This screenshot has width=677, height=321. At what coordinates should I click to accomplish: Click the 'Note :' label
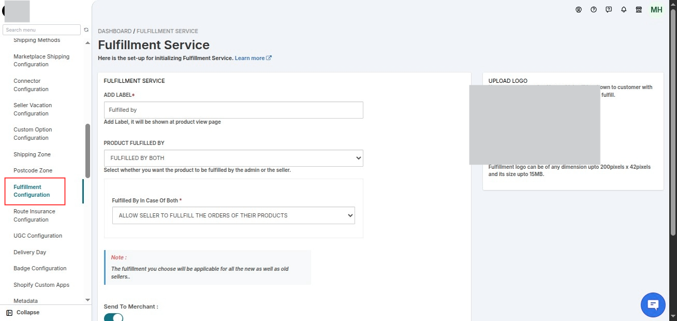pos(119,257)
